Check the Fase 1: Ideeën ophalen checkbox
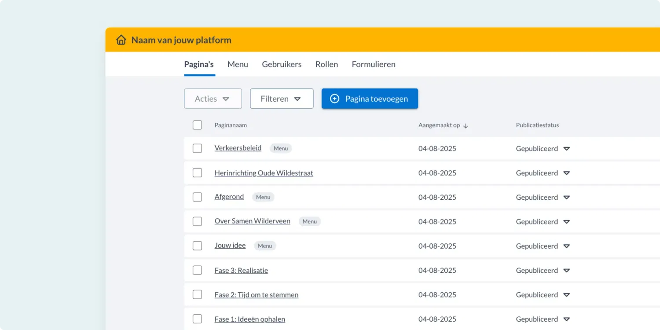 coord(197,319)
